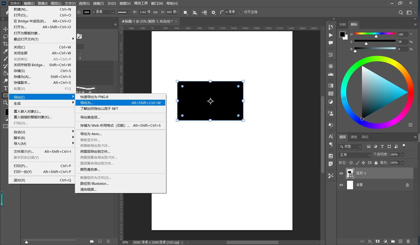
Task: Open the Gradients panel icon
Action: pos(331,86)
